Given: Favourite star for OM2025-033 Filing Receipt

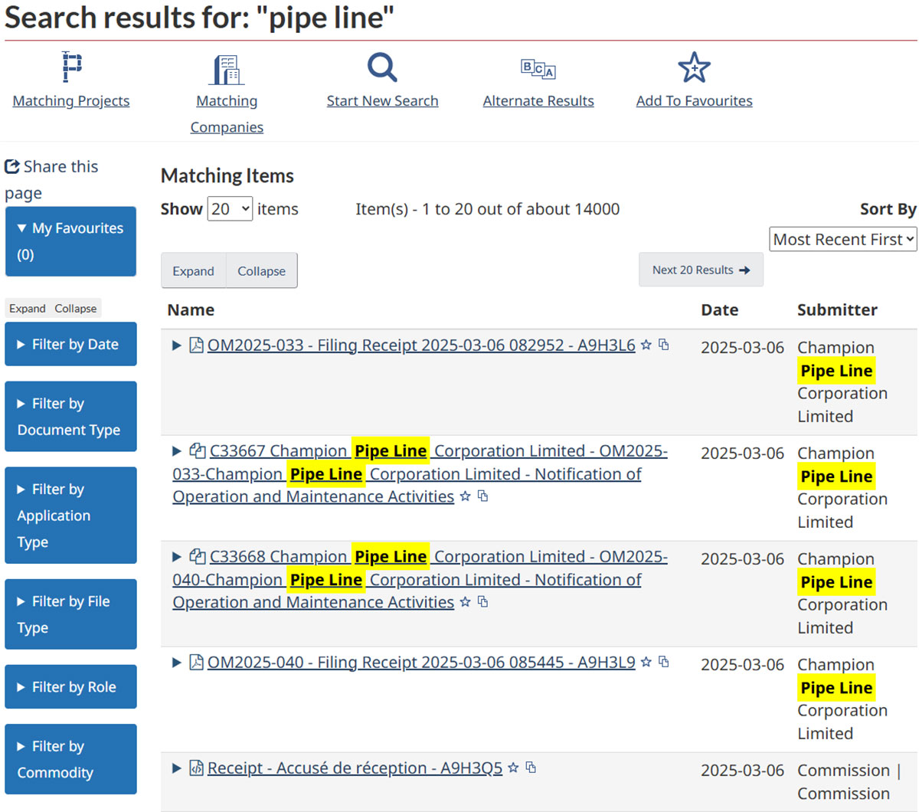Looking at the screenshot, I should tap(646, 345).
